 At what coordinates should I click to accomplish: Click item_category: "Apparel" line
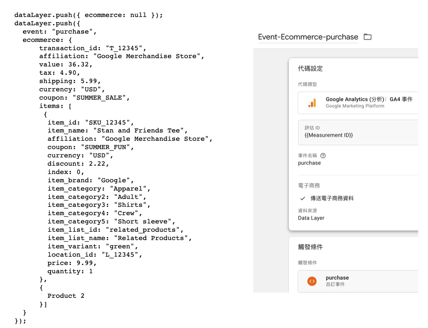(99, 188)
